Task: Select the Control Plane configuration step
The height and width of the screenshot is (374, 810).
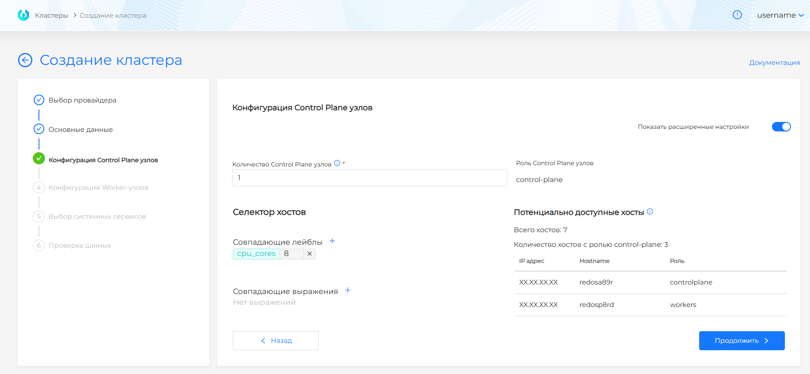Action: [x=103, y=160]
